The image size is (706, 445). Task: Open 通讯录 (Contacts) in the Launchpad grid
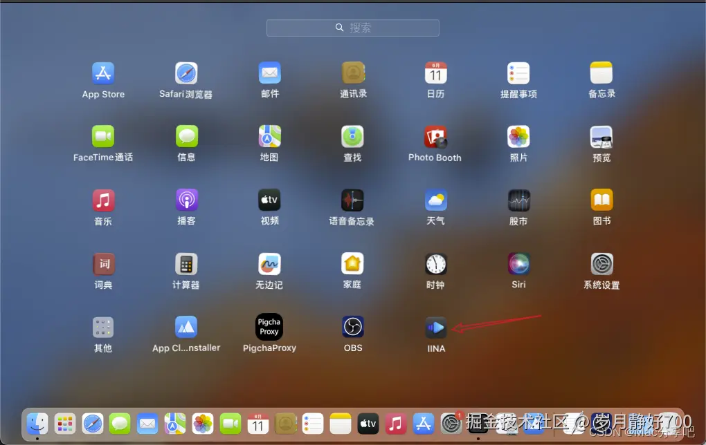point(352,73)
